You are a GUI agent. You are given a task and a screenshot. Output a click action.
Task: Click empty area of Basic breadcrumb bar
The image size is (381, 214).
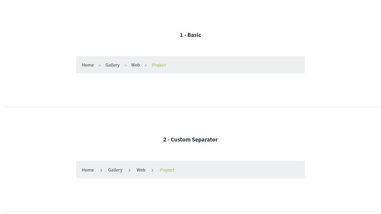click(x=238, y=65)
